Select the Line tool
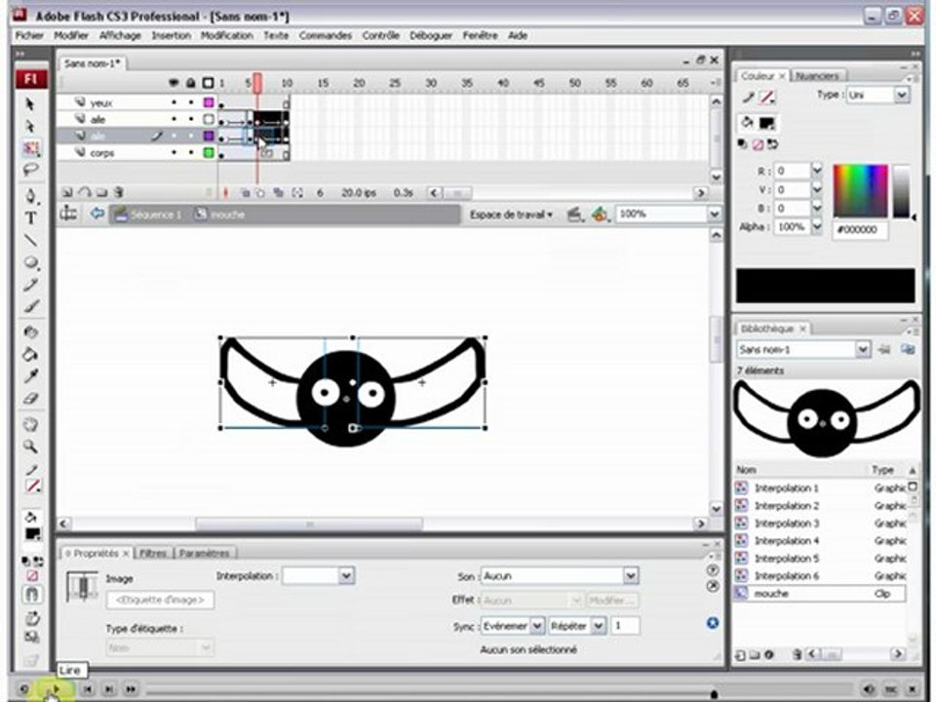Image resolution: width=936 pixels, height=702 pixels. coord(31,241)
